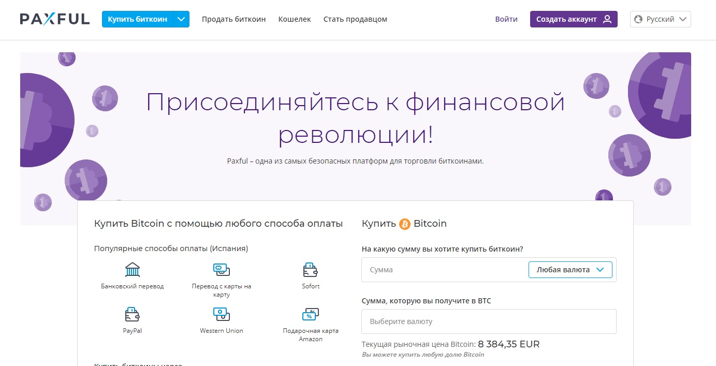Select the Western Union icon
The width and height of the screenshot is (716, 366).
(x=222, y=314)
